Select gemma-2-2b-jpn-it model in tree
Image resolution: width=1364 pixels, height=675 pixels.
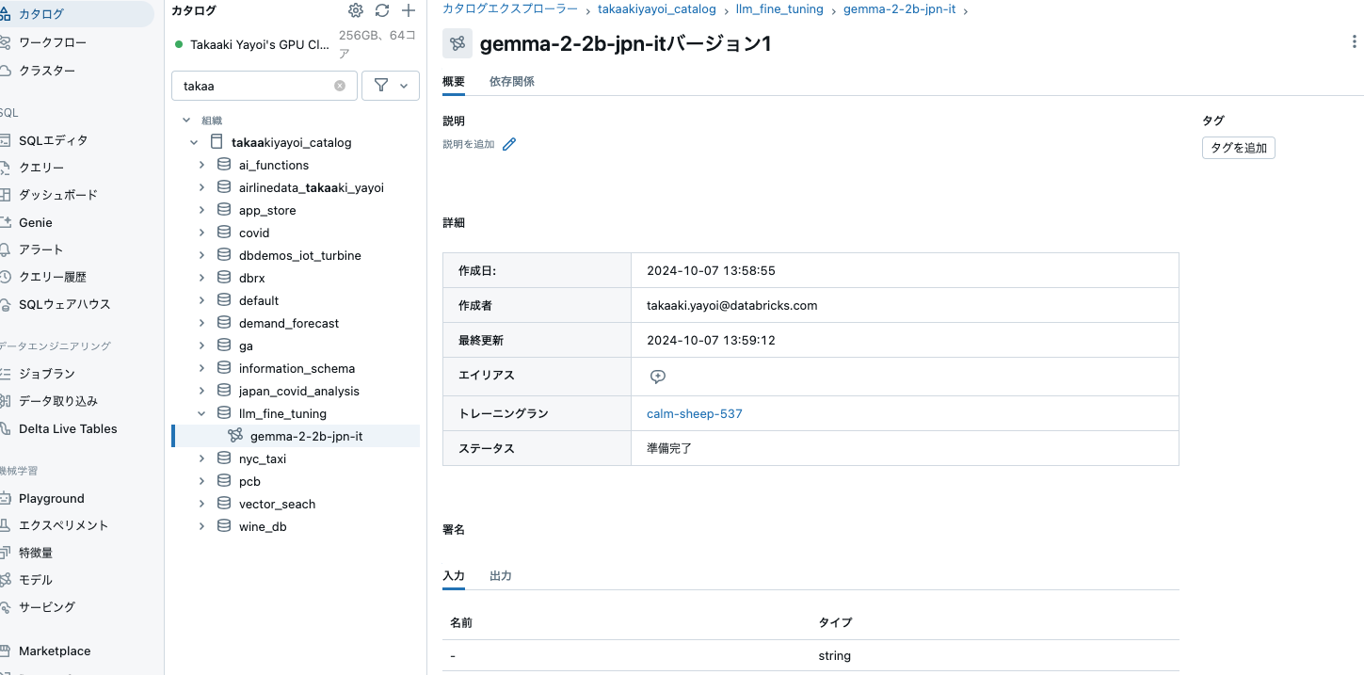[296, 436]
